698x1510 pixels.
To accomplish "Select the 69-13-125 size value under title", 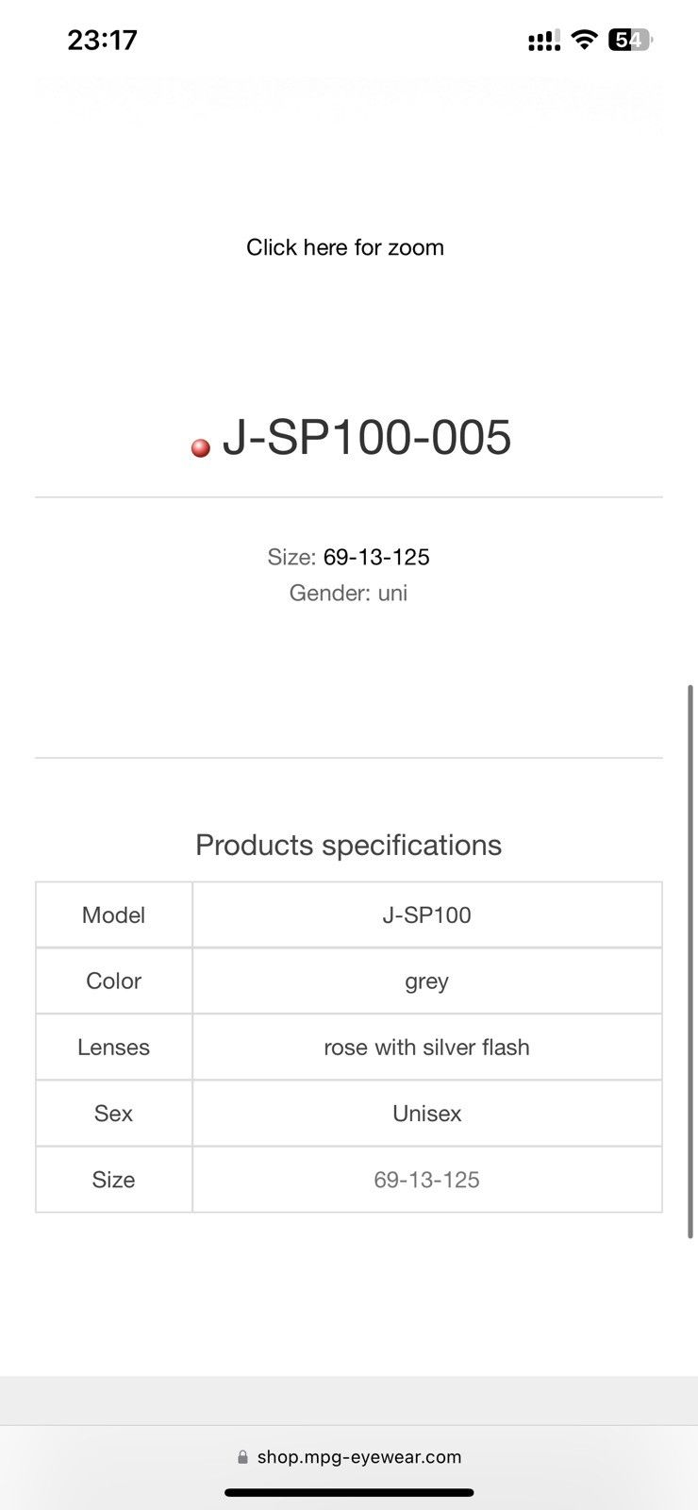I will pyautogui.click(x=376, y=557).
